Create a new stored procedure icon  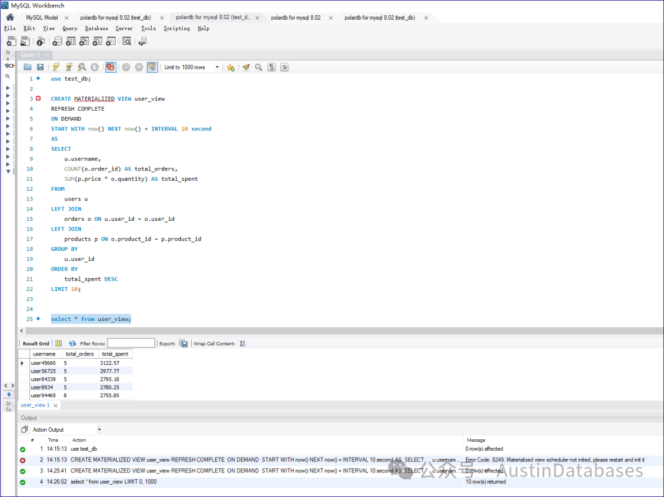click(x=97, y=41)
